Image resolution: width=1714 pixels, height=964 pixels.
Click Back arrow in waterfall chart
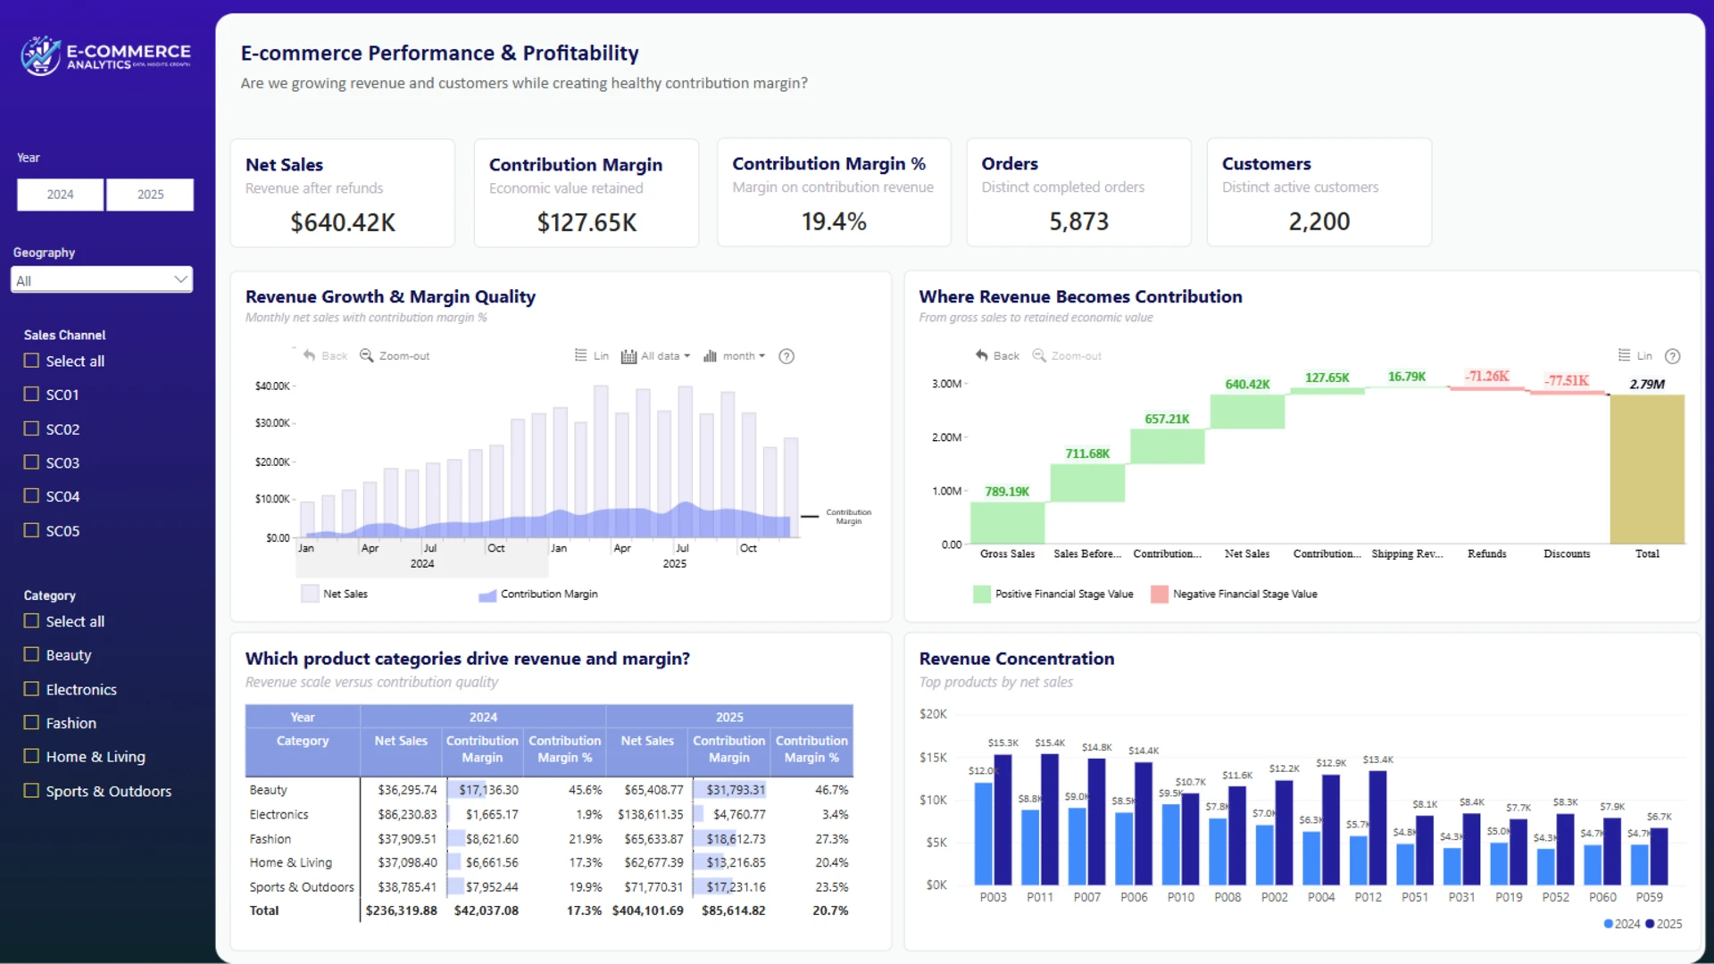coord(982,355)
